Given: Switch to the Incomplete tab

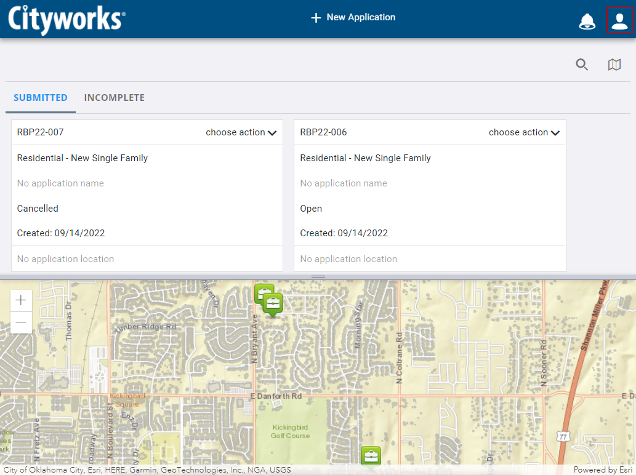Looking at the screenshot, I should pyautogui.click(x=115, y=98).
